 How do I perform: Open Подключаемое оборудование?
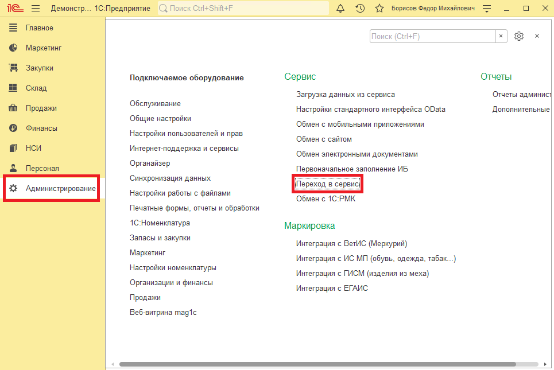pyautogui.click(x=187, y=77)
